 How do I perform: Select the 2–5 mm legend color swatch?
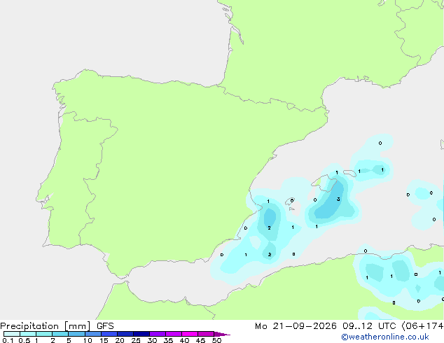pos(60,334)
